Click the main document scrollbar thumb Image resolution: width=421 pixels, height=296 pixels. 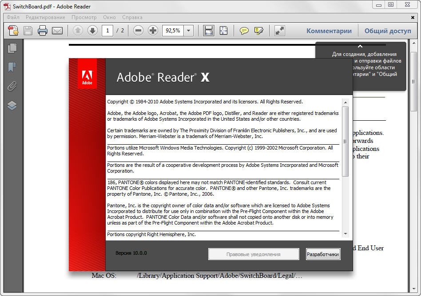[413, 82]
